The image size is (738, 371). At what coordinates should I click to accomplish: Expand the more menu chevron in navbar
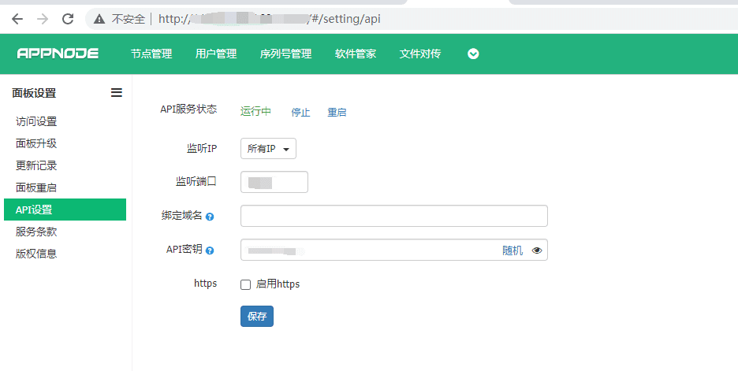pyautogui.click(x=473, y=54)
